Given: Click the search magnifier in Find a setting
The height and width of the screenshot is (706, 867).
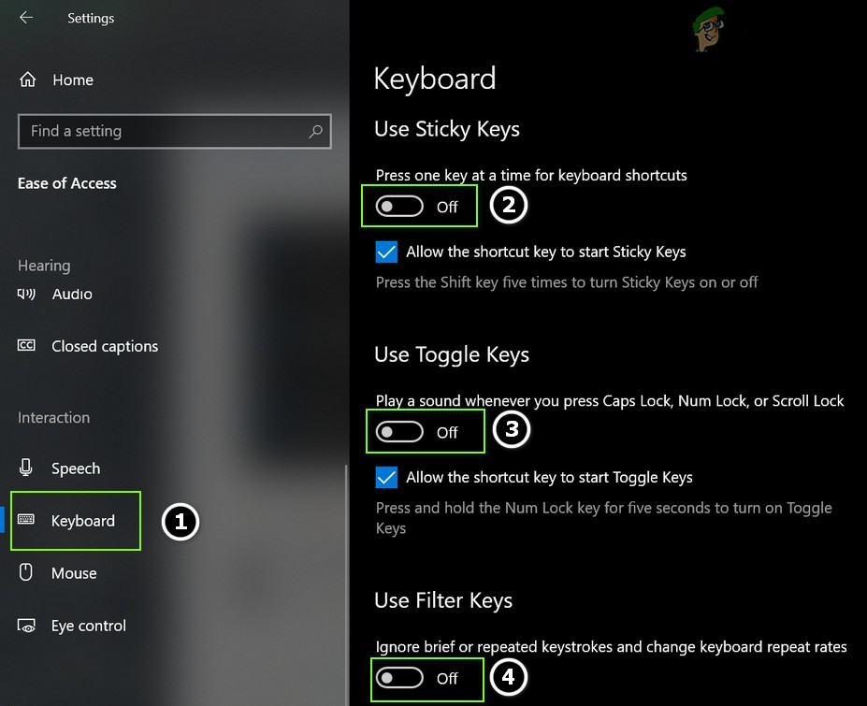Looking at the screenshot, I should (315, 131).
